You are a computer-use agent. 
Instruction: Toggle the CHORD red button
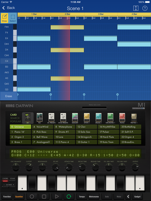coord(5,181)
